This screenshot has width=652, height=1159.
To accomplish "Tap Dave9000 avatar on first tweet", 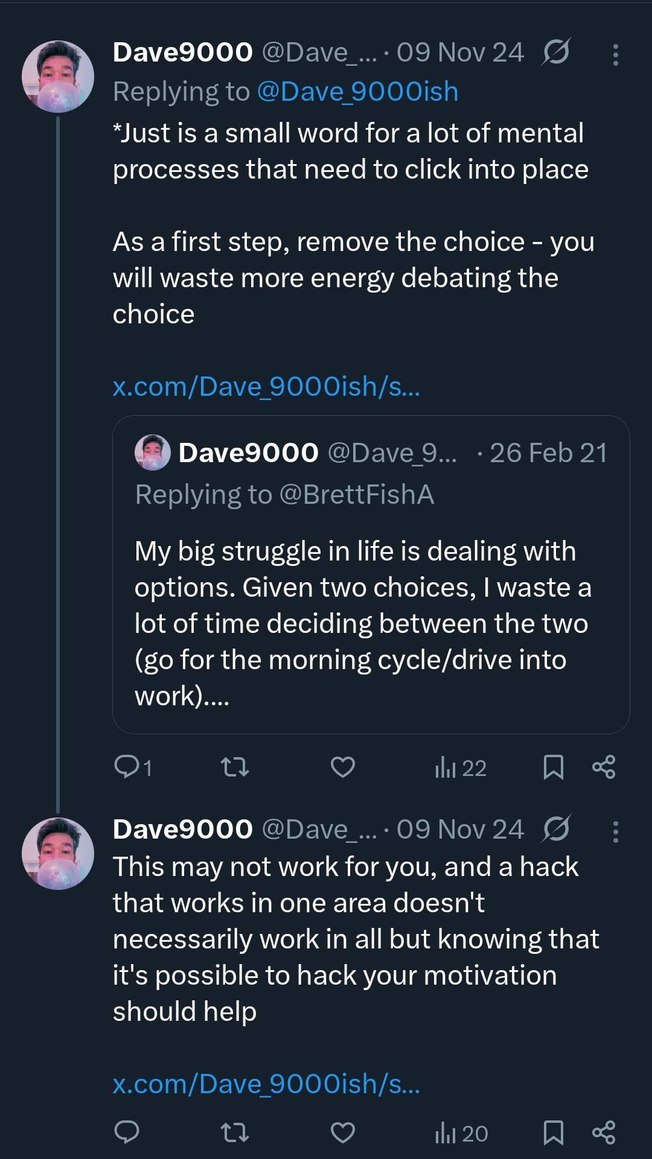I will pos(58,77).
